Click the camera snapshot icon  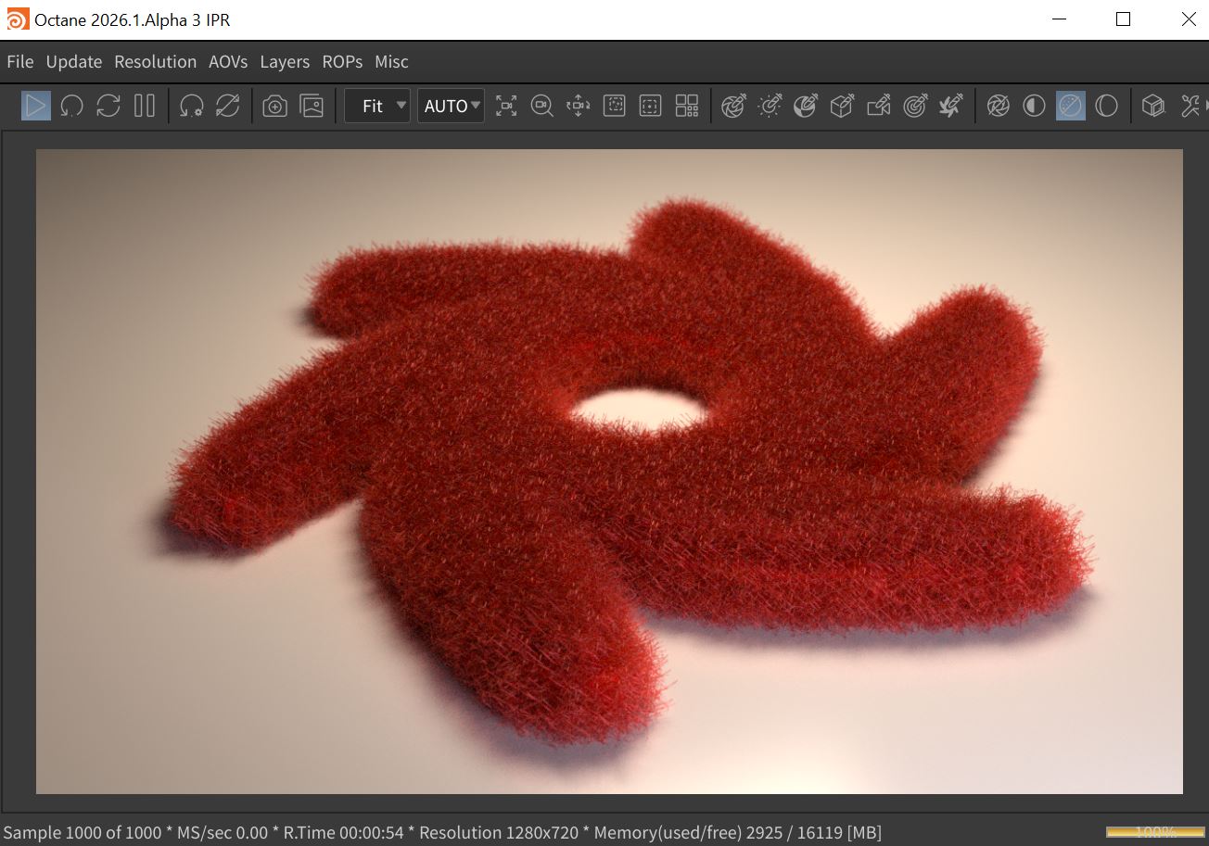click(x=274, y=107)
